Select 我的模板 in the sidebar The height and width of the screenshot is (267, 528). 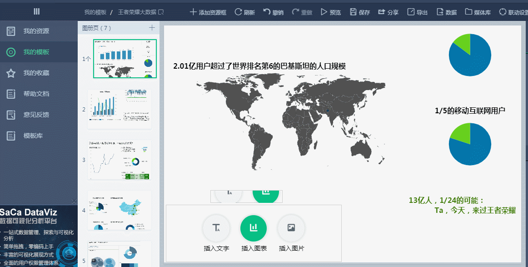(x=39, y=52)
